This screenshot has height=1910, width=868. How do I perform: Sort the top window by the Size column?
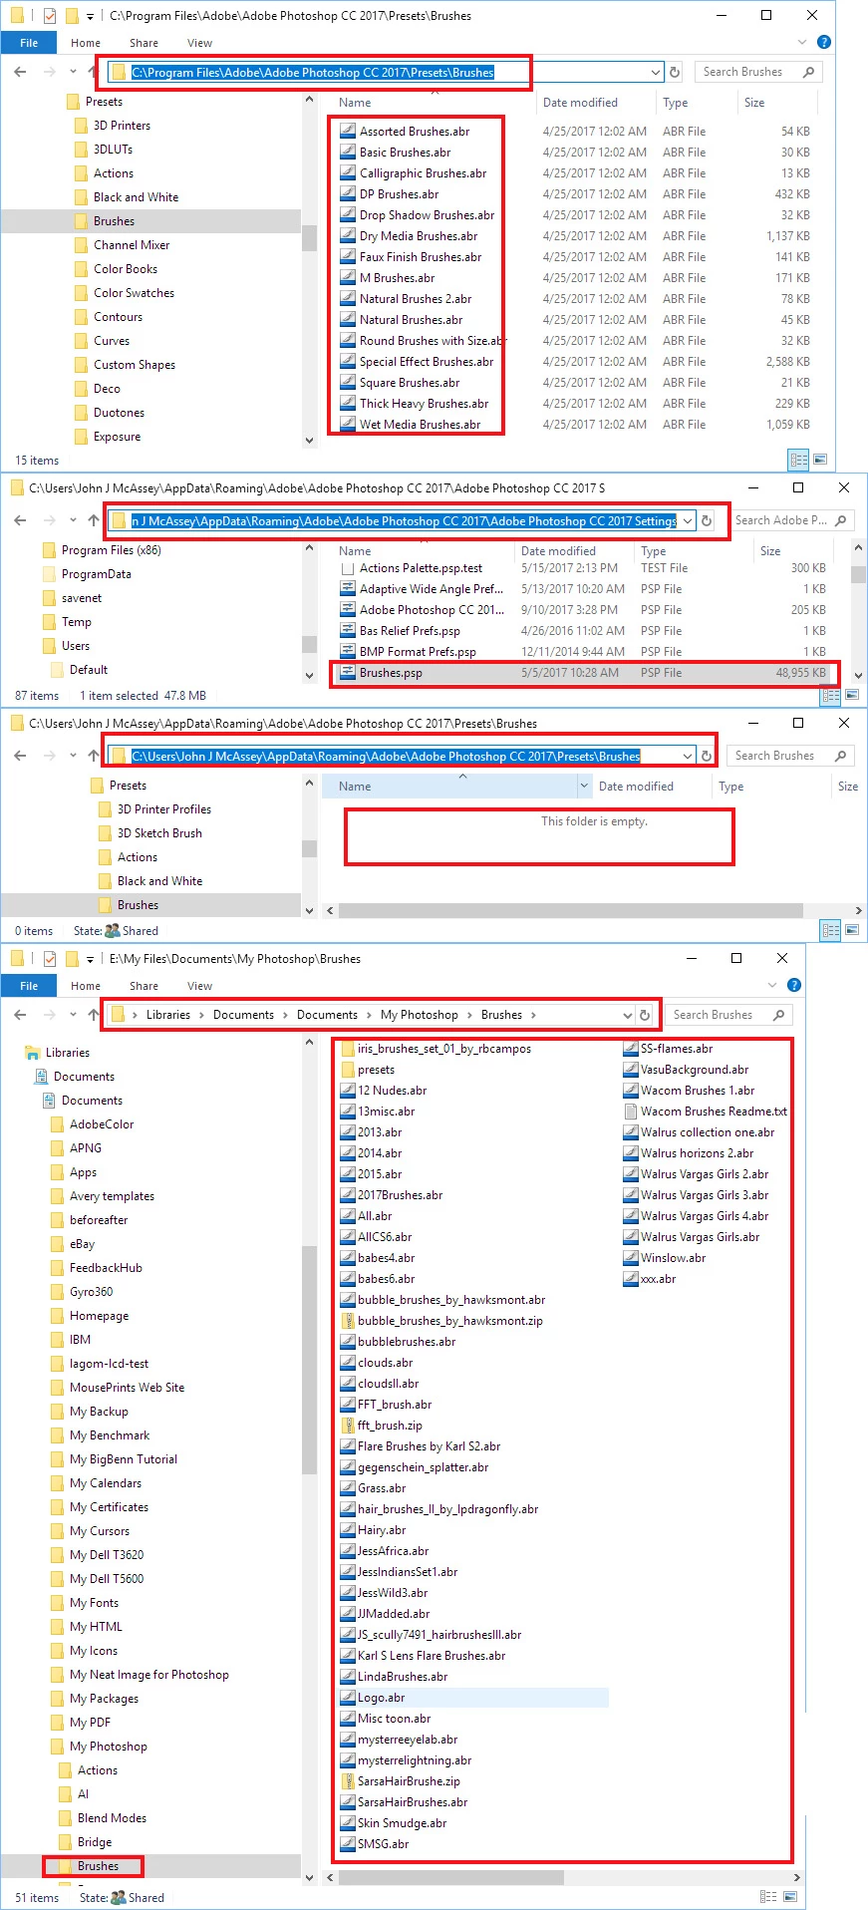pos(754,103)
